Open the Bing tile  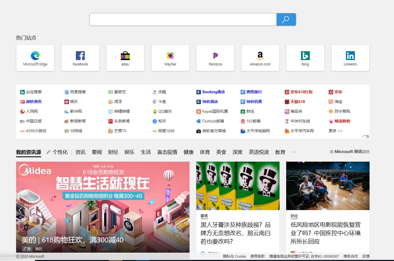[x=305, y=58]
